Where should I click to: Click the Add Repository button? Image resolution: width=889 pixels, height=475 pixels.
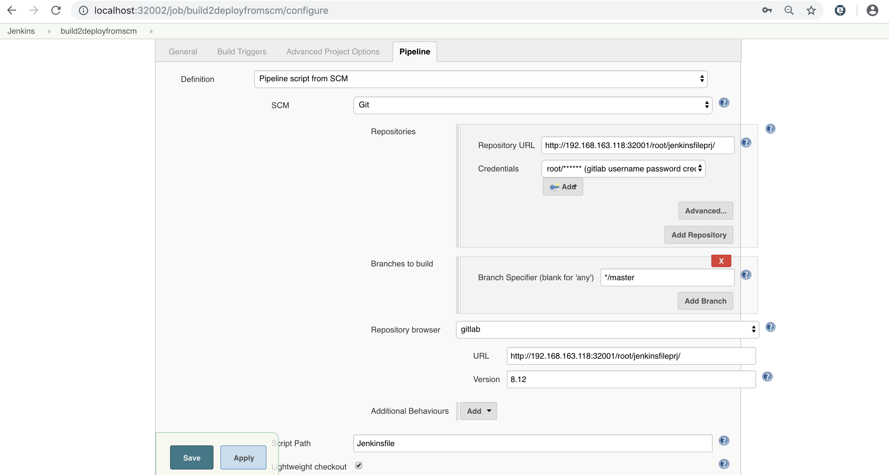click(x=699, y=235)
